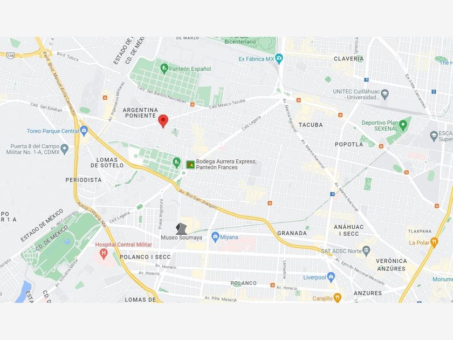Select the Museo Soumaya building icon
453x340 pixels.
point(181,228)
